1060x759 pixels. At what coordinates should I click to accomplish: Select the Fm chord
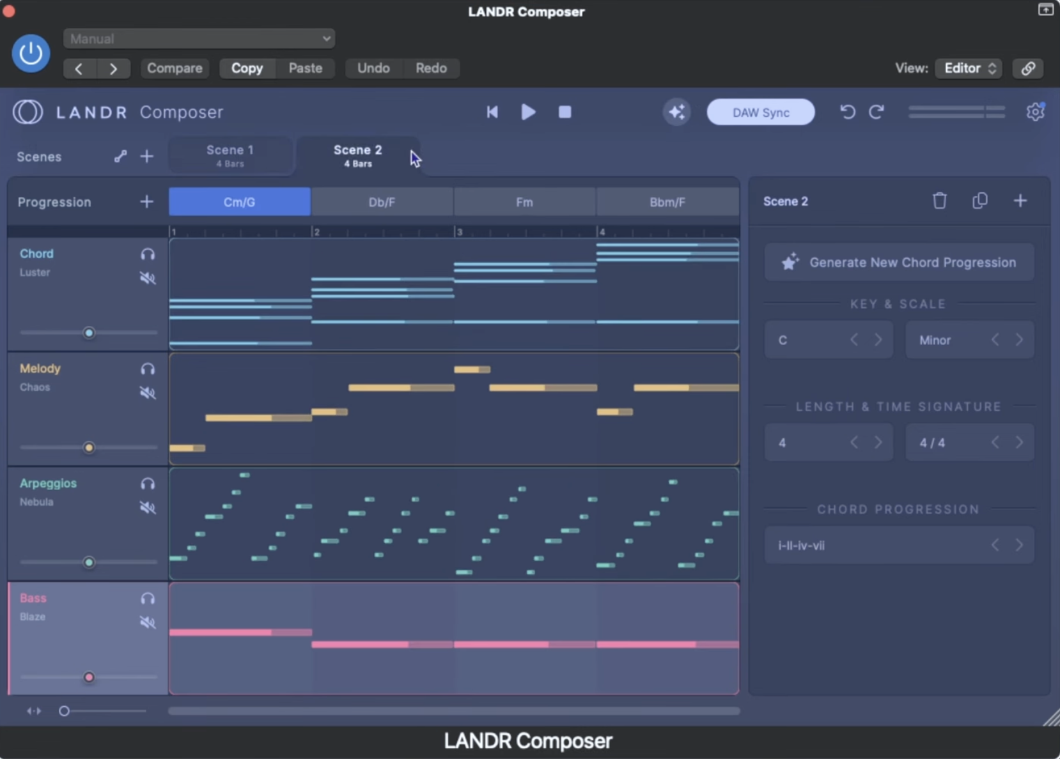tap(524, 202)
